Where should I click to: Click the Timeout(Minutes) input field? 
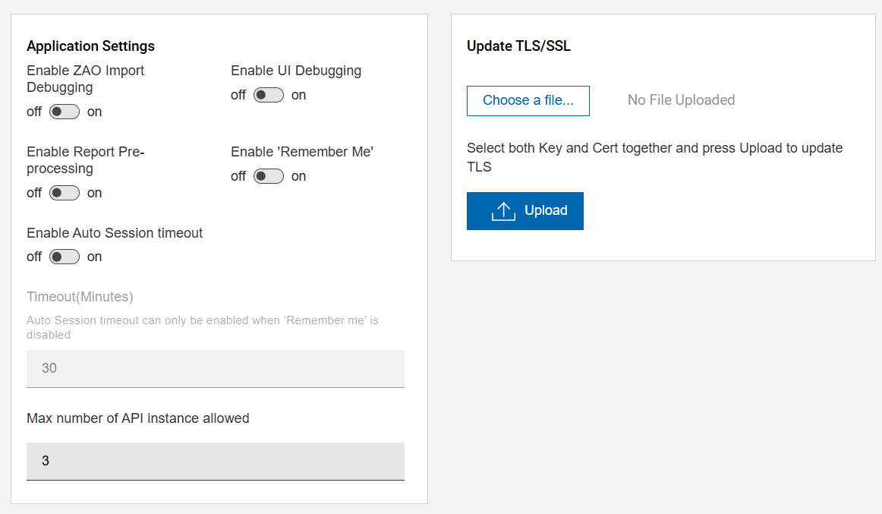(x=216, y=368)
